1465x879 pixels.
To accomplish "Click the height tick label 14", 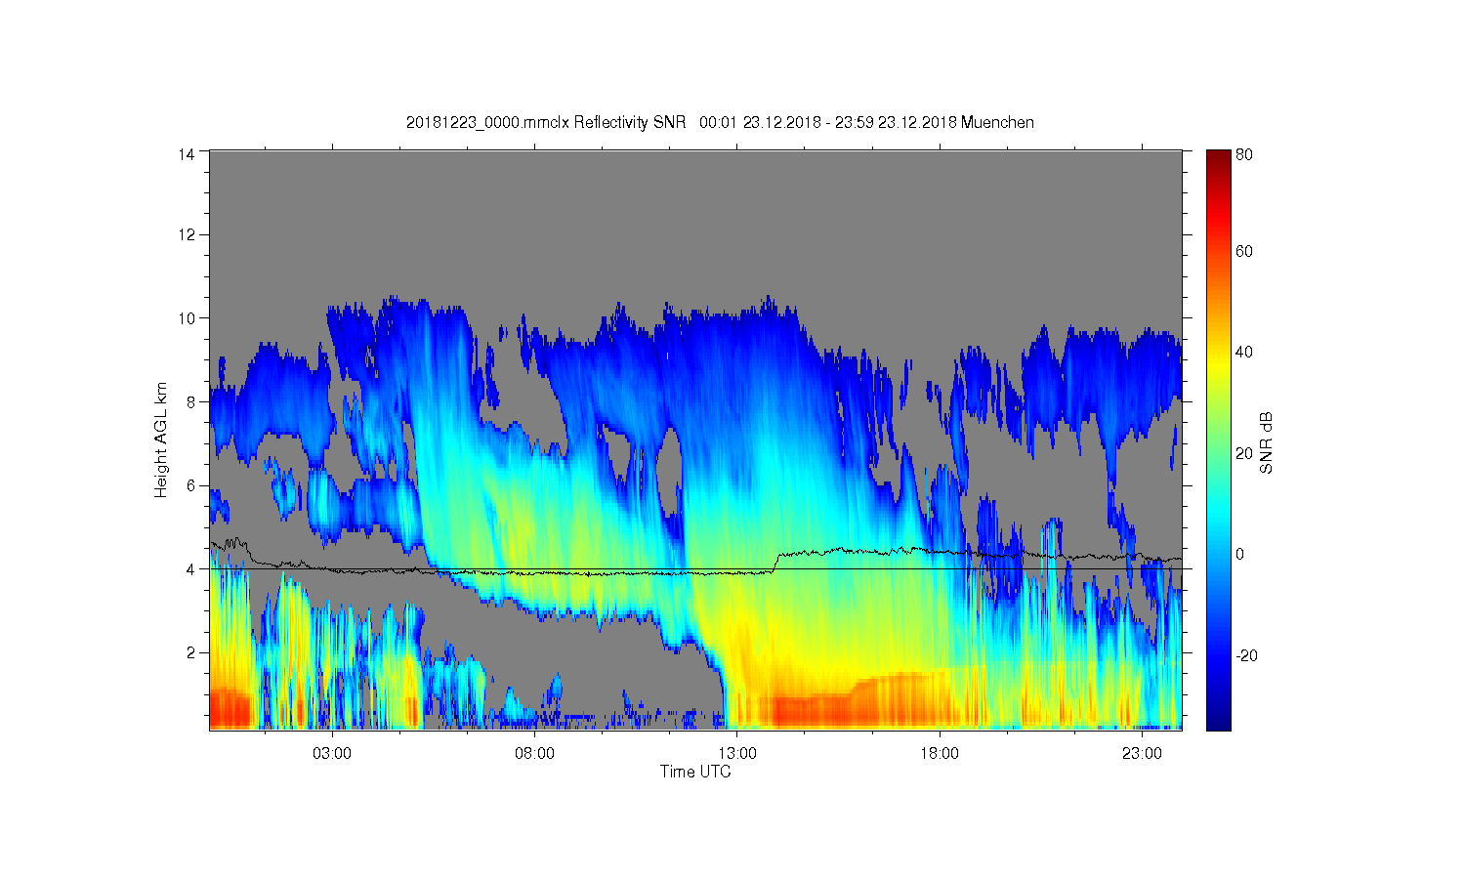I will pos(187,153).
